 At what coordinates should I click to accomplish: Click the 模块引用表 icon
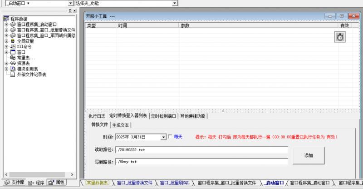[13, 69]
